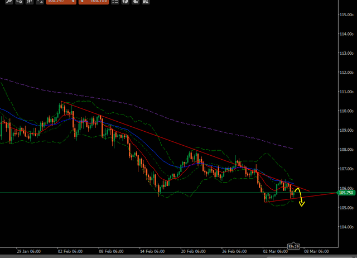Image resolution: width=357 pixels, height=258 pixels.
Task: Click the 20 Feb 06:00 date label
Action: (x=194, y=251)
